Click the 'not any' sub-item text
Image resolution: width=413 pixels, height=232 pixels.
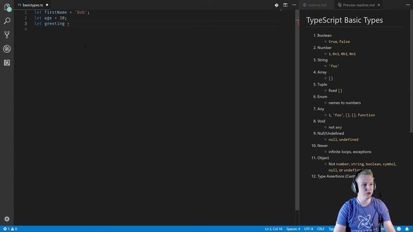[335, 128]
